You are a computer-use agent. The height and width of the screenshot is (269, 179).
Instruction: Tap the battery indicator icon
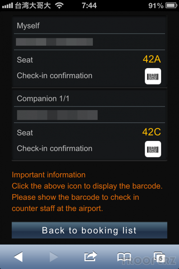[x=171, y=5]
